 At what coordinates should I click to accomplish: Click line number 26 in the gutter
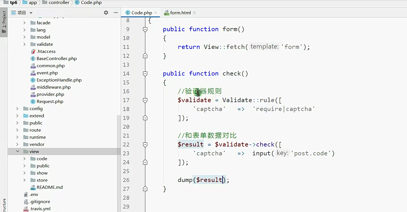click(126, 180)
